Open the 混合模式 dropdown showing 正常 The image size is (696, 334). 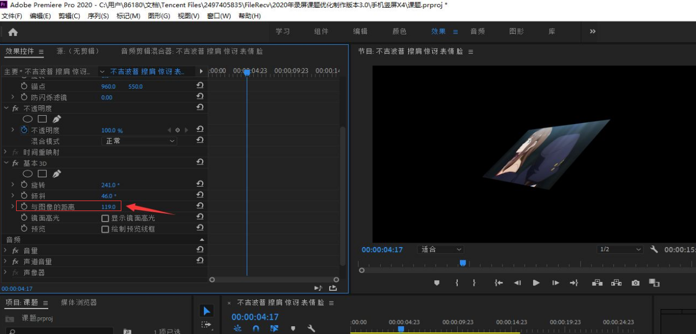(x=139, y=141)
